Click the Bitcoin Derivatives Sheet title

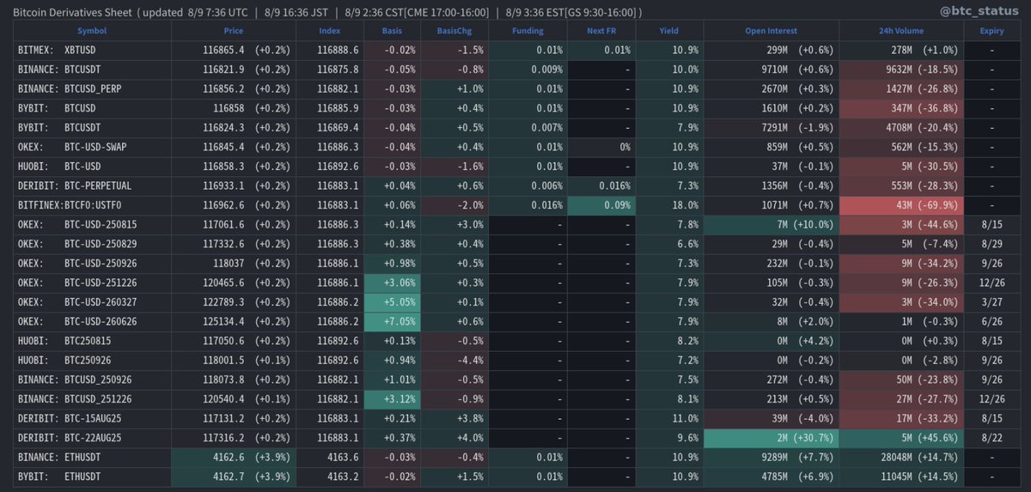pyautogui.click(x=73, y=12)
